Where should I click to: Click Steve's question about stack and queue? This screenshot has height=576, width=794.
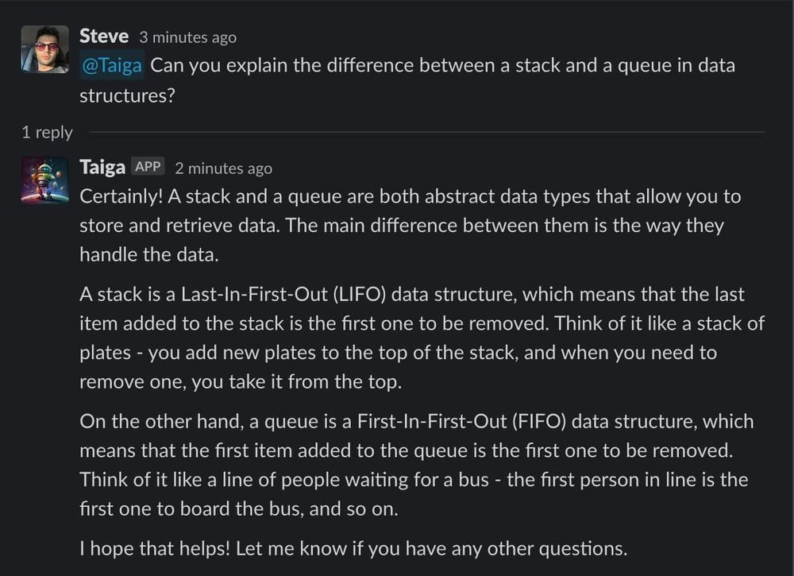click(442, 65)
